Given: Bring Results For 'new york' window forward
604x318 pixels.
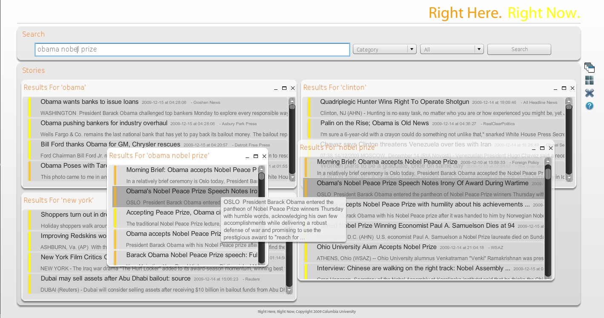Looking at the screenshot, I should click(x=58, y=200).
